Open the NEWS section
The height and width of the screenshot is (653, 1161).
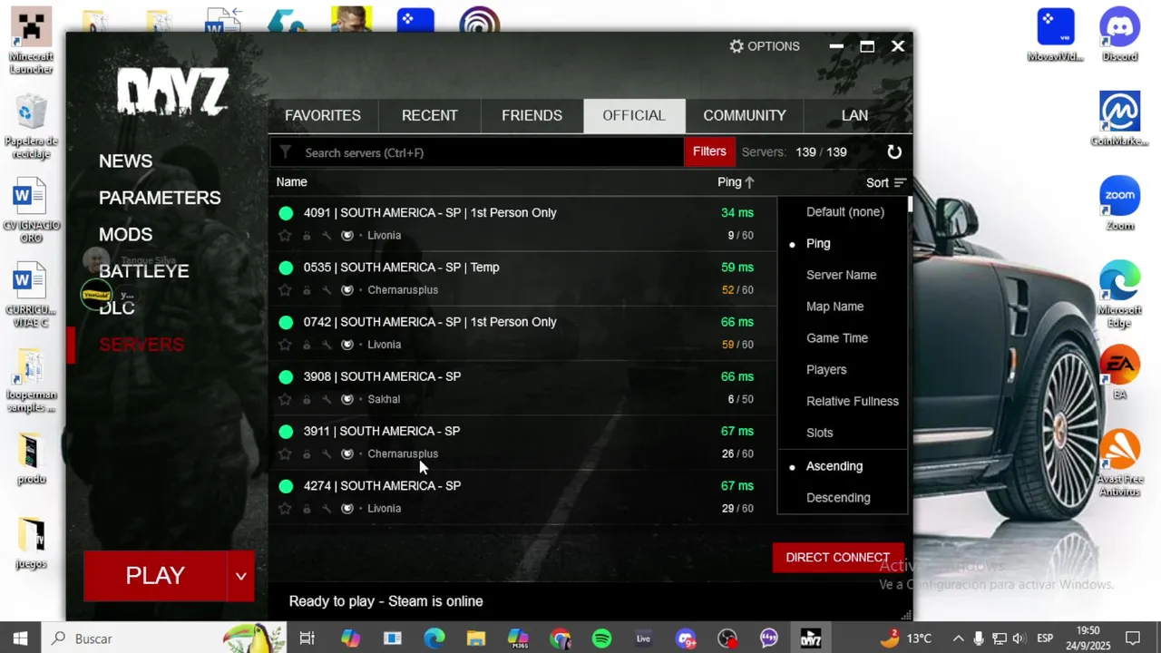(x=125, y=161)
